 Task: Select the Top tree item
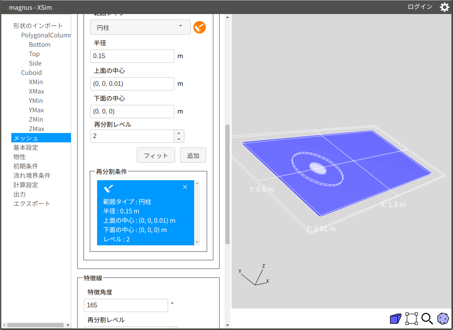34,54
